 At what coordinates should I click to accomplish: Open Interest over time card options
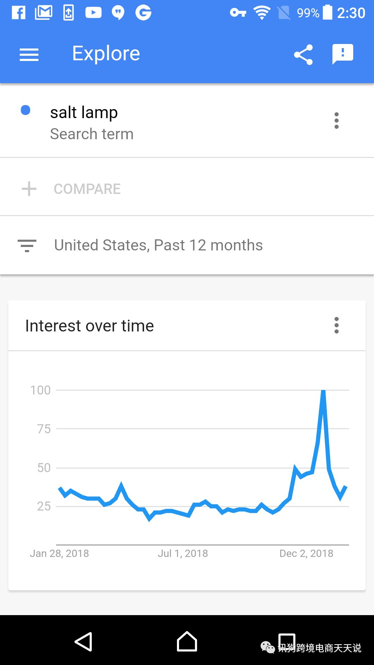click(x=336, y=325)
